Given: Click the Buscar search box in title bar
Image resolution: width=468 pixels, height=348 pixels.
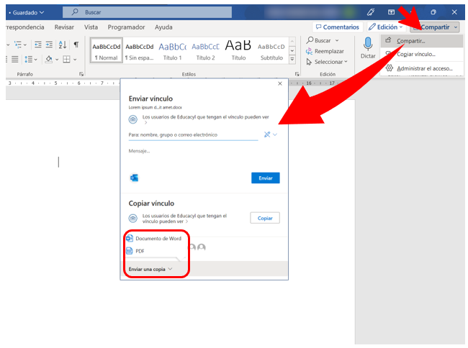Looking at the screenshot, I should (147, 12).
